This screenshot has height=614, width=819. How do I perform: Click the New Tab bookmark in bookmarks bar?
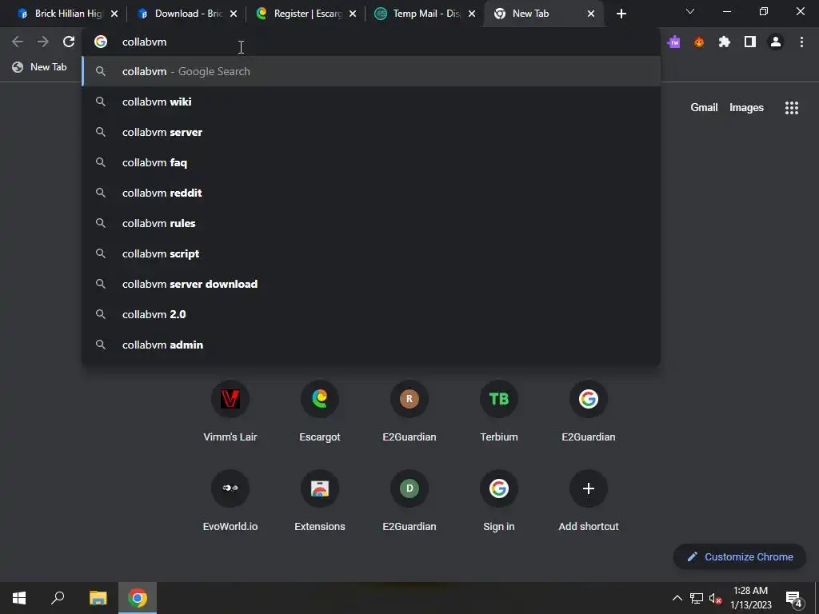pos(40,67)
